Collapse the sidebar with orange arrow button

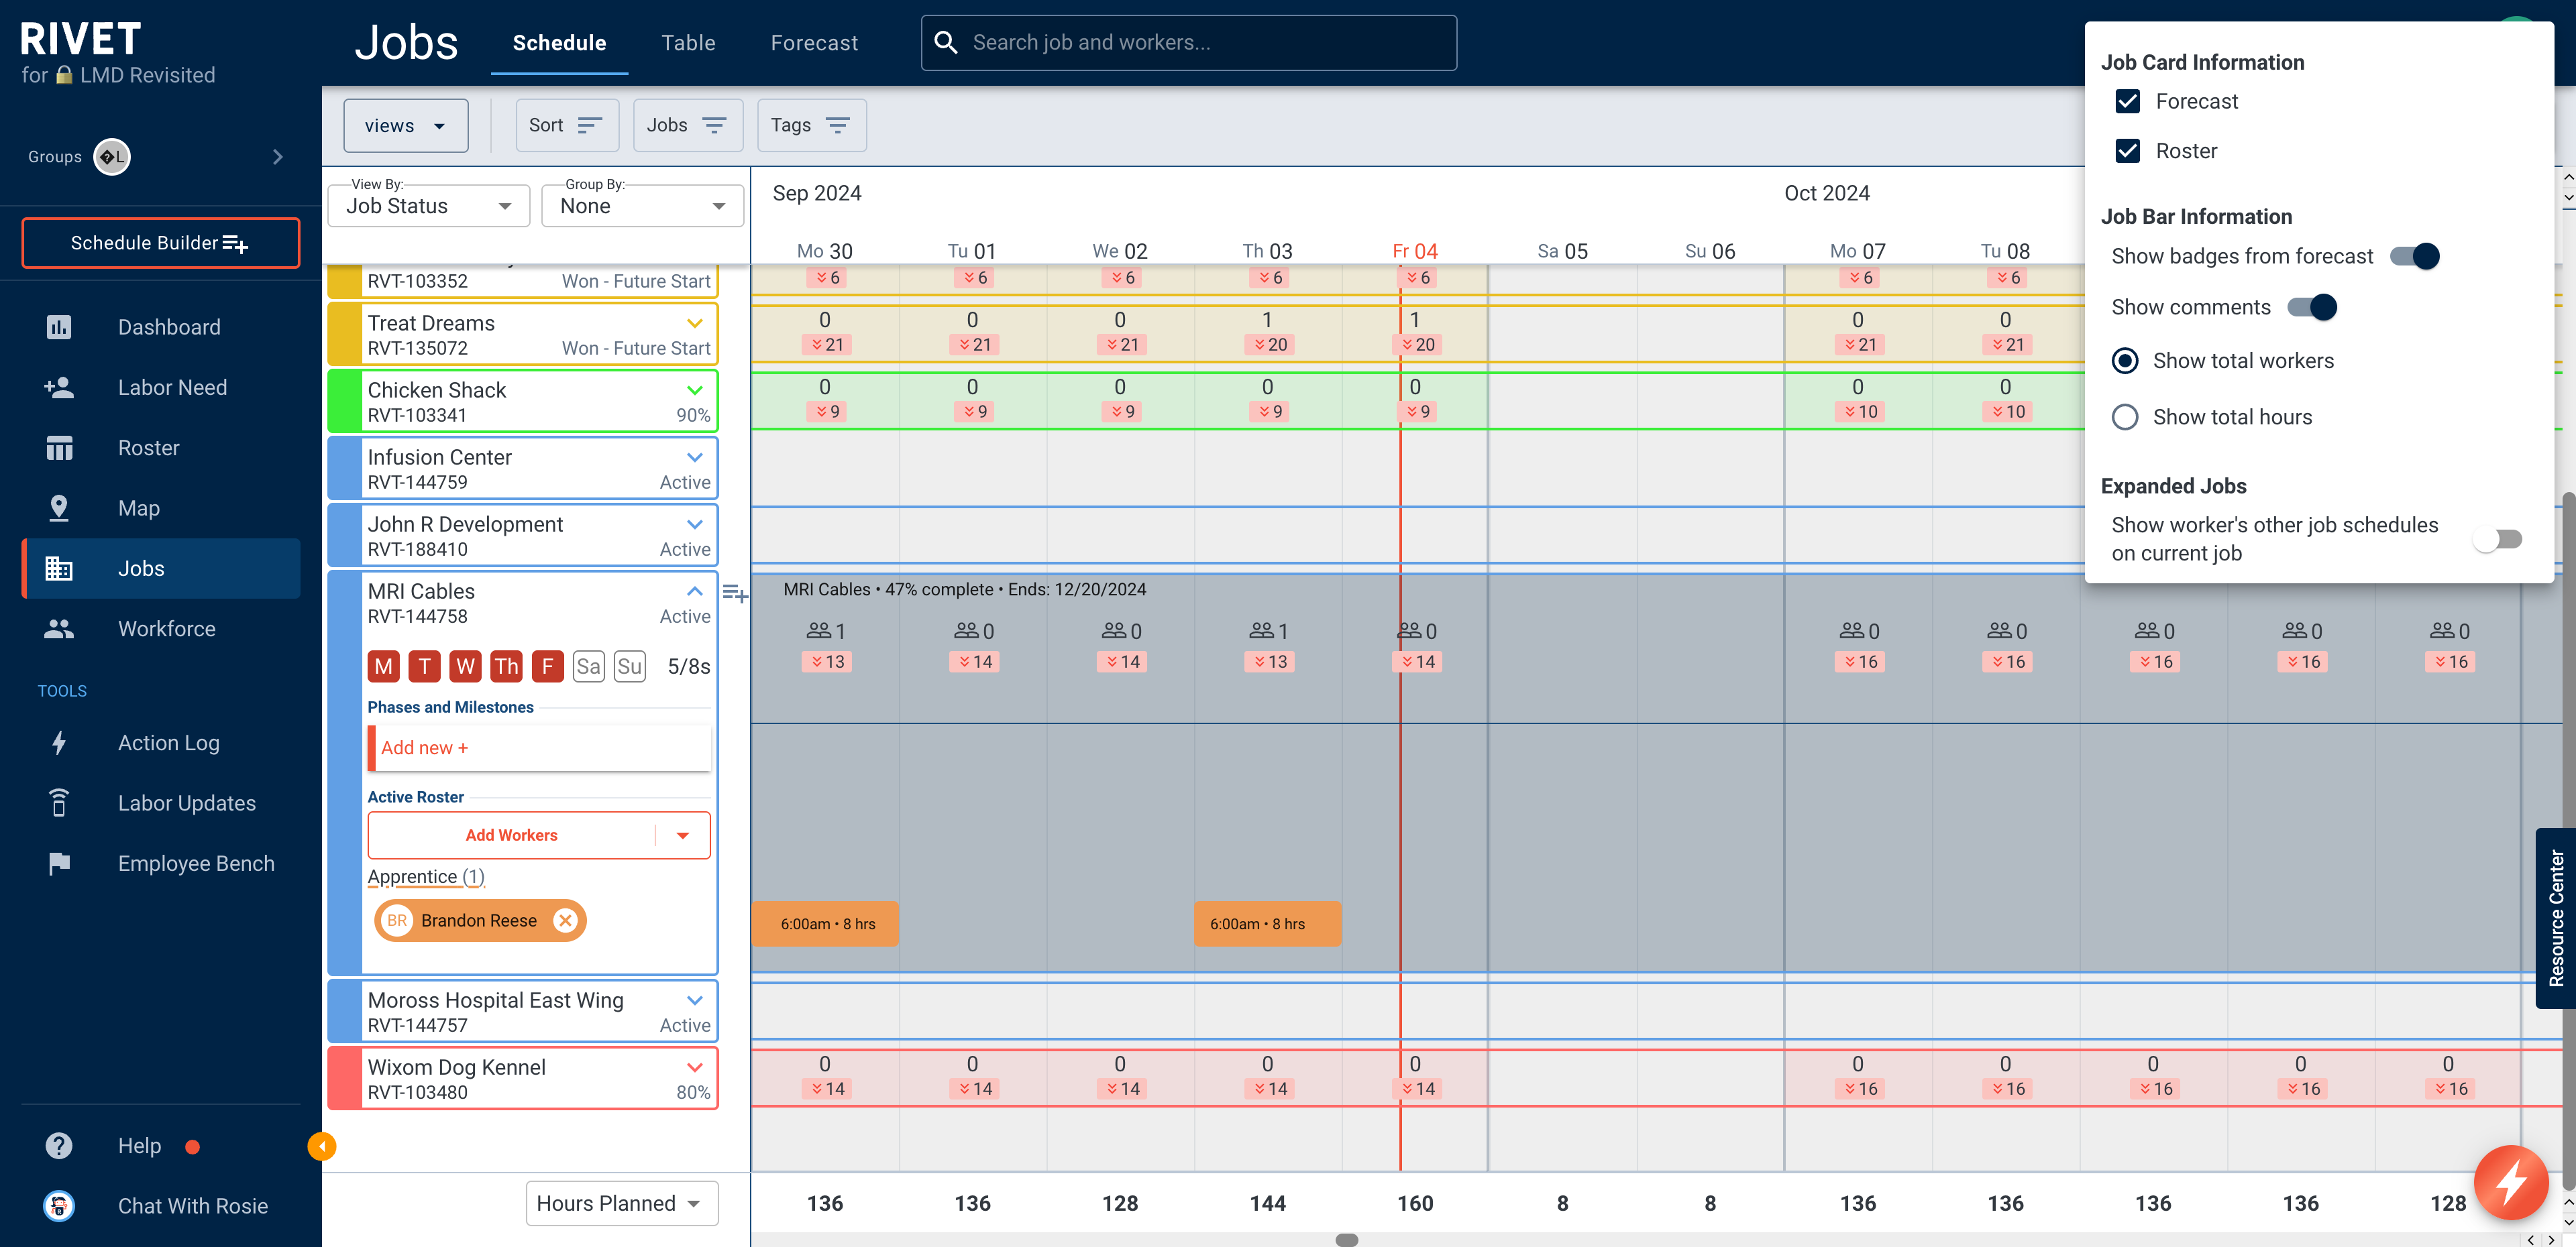[321, 1146]
